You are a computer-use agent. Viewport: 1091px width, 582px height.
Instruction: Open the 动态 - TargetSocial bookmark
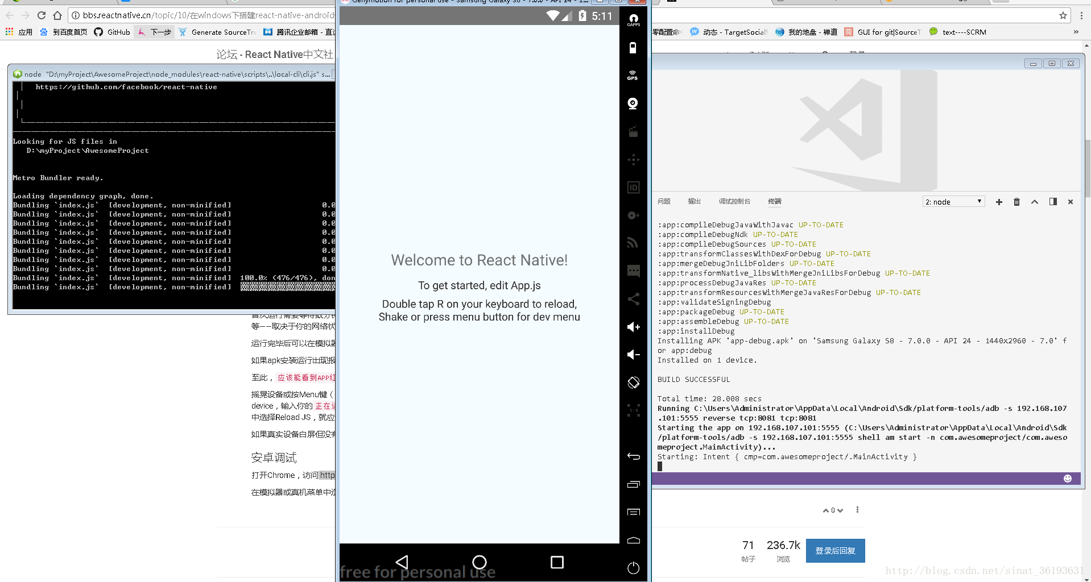729,32
